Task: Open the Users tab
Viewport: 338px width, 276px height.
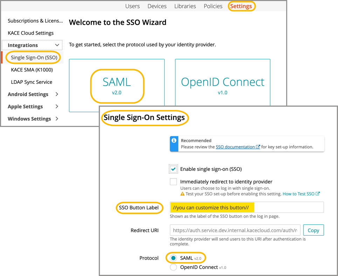Action: tap(132, 6)
